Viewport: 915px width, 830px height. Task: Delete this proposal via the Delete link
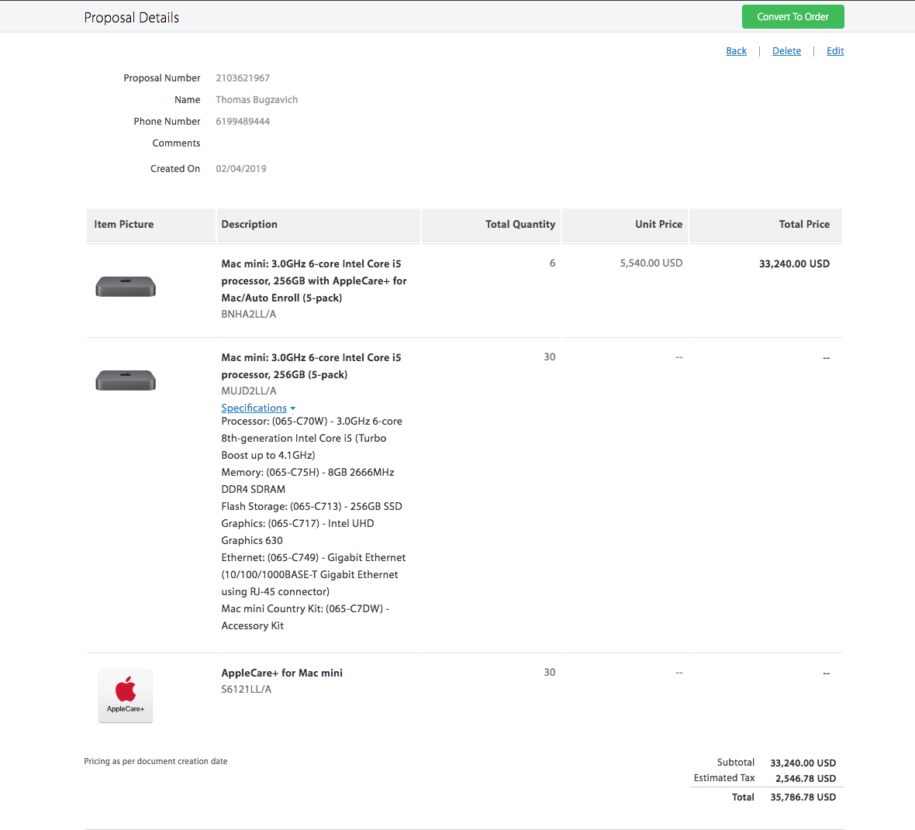786,50
